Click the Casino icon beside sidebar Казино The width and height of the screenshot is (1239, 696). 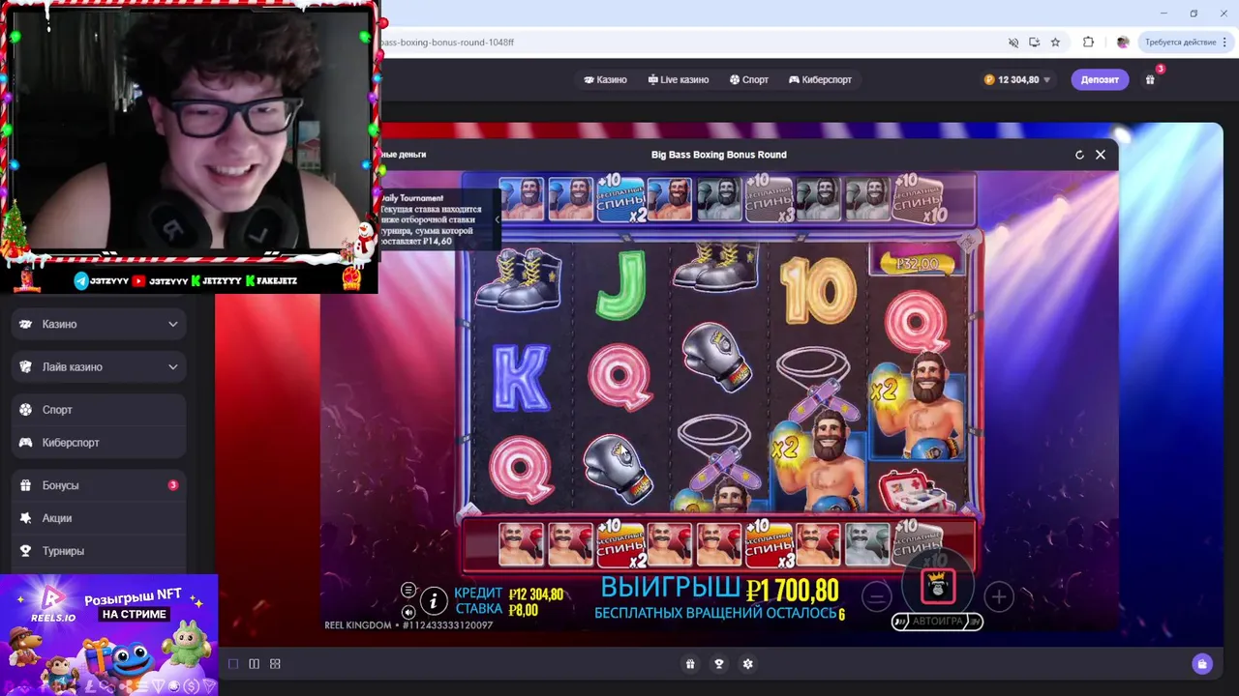click(x=26, y=324)
